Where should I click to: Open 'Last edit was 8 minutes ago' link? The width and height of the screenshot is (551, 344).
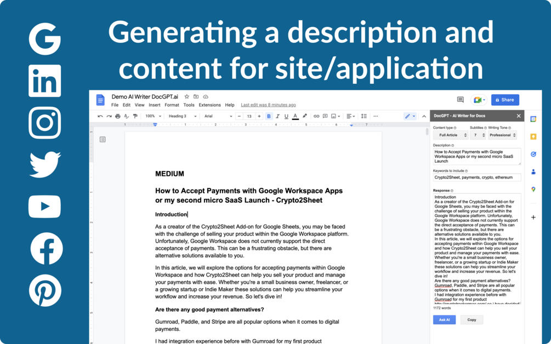click(x=268, y=105)
